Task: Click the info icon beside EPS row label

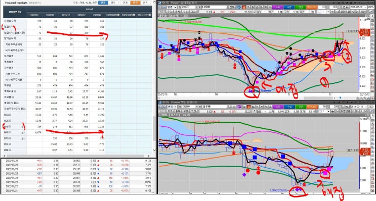Action: pos(10,126)
